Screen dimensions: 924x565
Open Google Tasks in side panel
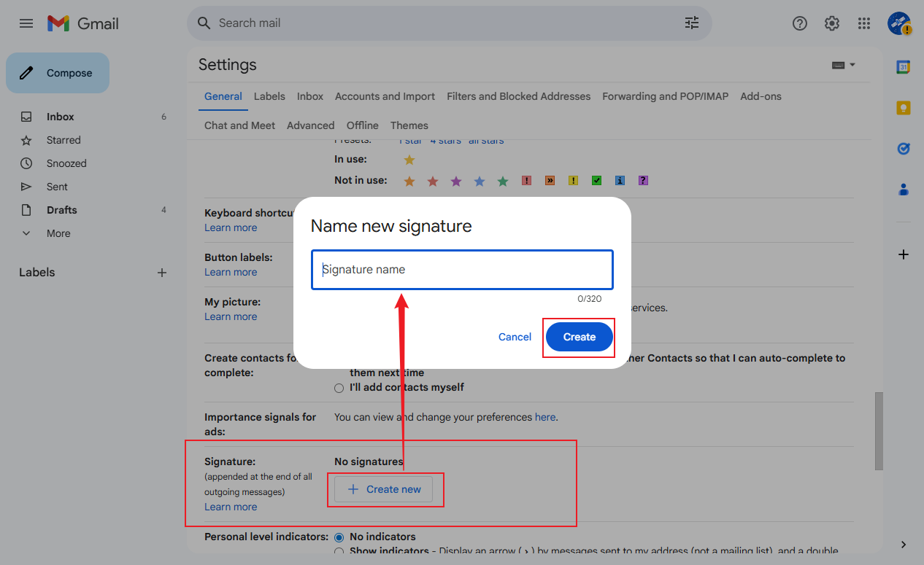[904, 149]
